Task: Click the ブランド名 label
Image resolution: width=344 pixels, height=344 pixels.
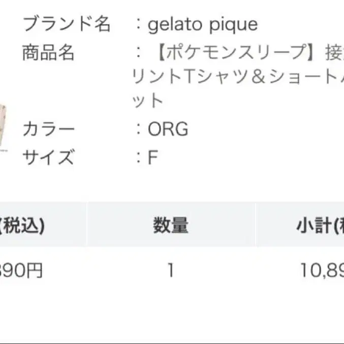Action: 66,24
